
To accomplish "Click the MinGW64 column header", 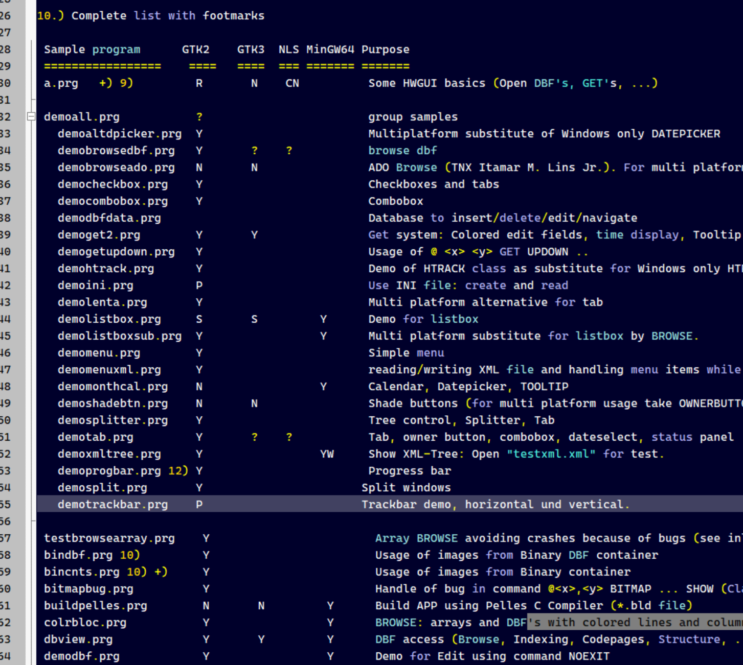I will tap(330, 50).
